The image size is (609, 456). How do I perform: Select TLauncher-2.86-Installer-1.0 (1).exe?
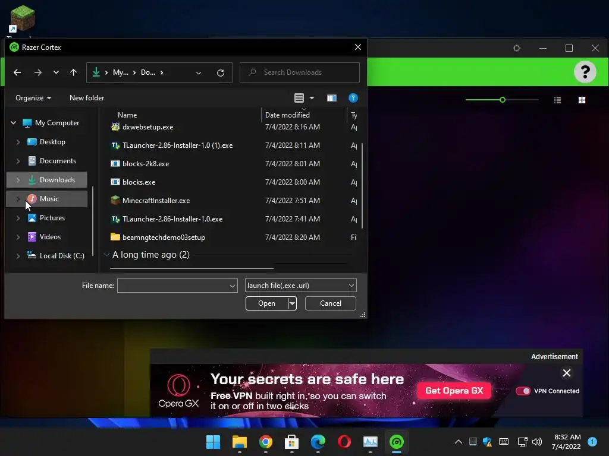pos(177,145)
